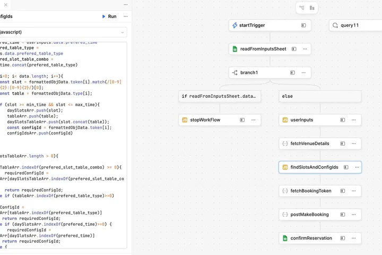Select the startTrigger block
382x255 pixels.
[270, 25]
